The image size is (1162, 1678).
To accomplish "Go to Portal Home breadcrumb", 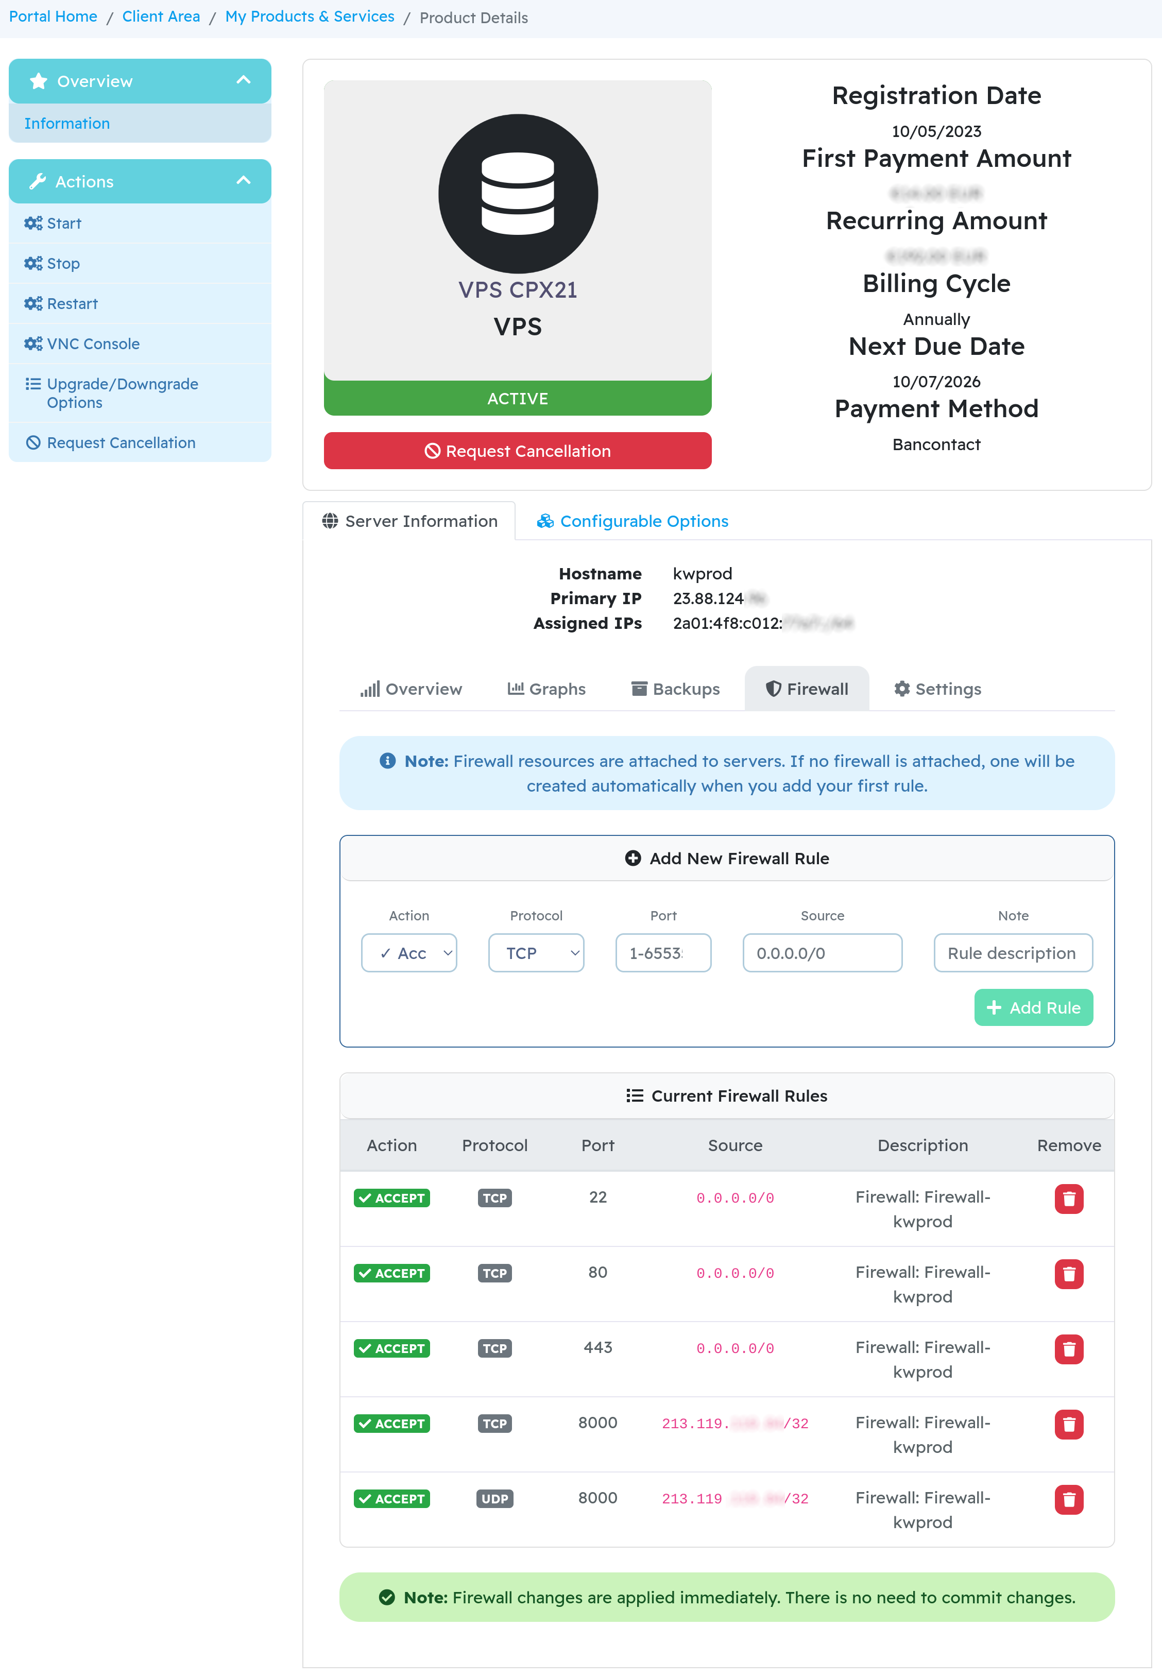I will click(x=53, y=17).
